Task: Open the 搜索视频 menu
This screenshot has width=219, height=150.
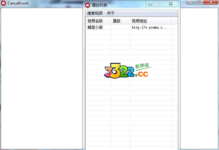Action: click(x=95, y=13)
